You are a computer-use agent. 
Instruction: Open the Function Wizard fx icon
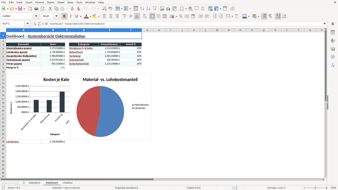(x=35, y=24)
